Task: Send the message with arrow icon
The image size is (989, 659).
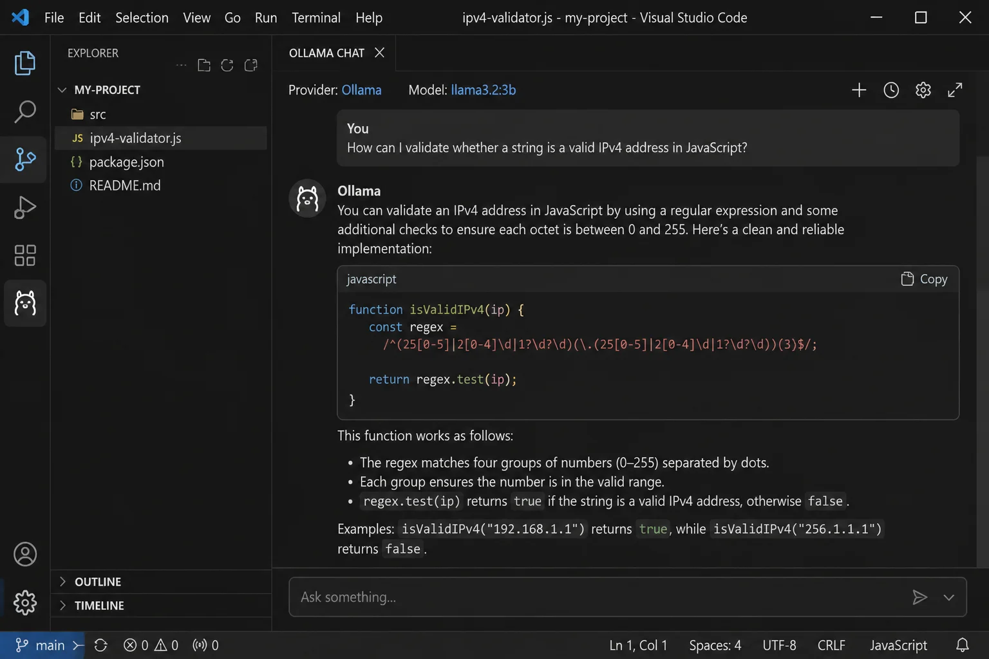Action: [919, 597]
